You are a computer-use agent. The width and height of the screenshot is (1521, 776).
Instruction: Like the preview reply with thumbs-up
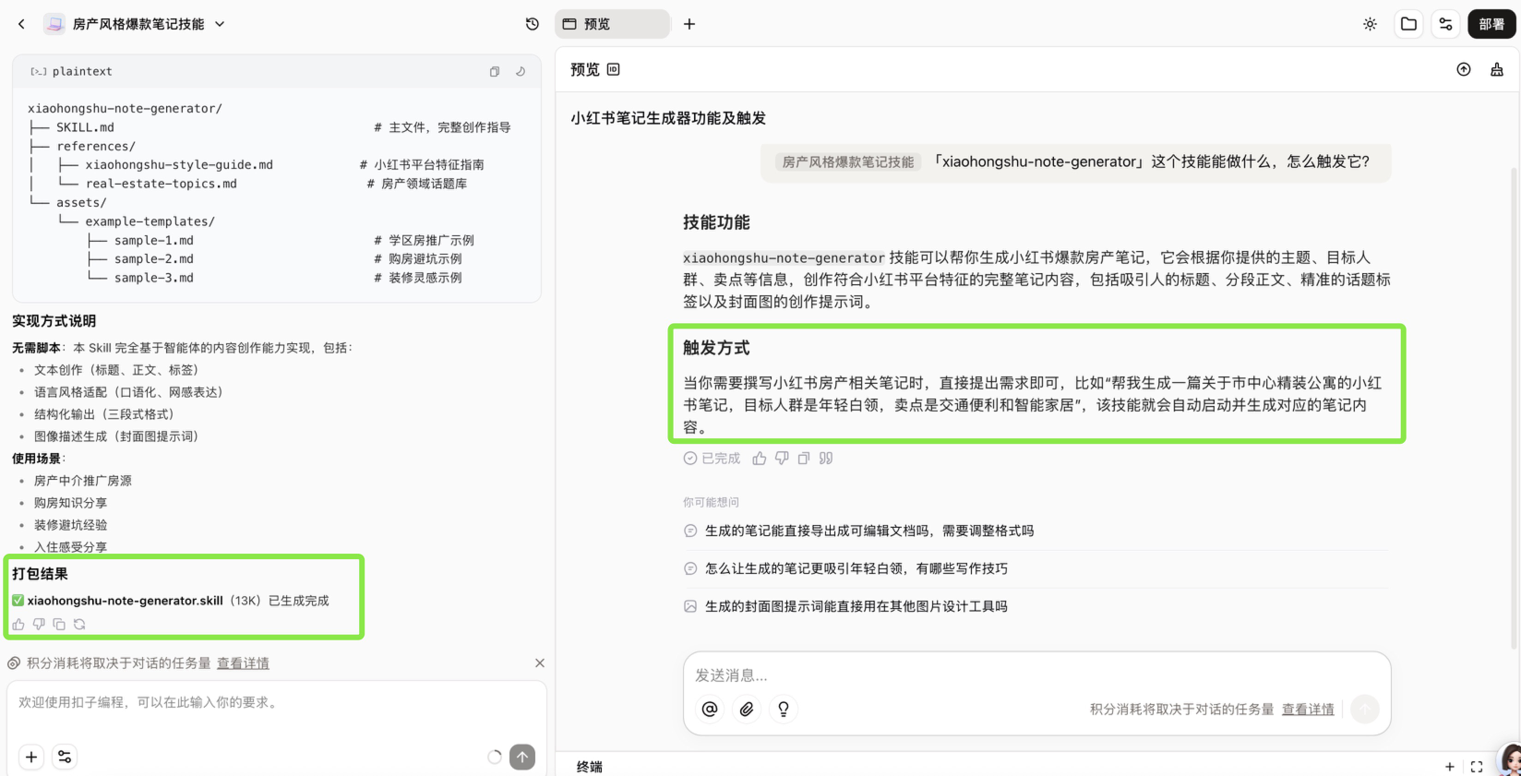760,459
